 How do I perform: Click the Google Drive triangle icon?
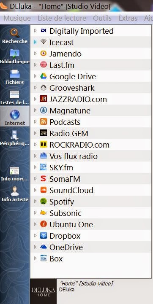click(44, 76)
